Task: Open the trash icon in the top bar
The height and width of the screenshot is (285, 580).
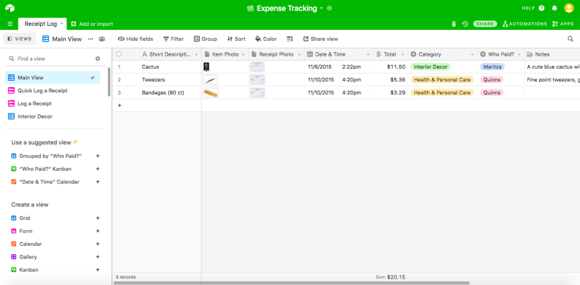Action: pyautogui.click(x=454, y=24)
